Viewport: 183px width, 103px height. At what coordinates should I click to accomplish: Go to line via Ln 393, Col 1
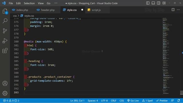pos(77,100)
